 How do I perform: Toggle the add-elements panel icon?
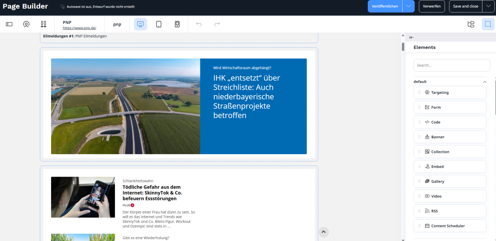(x=488, y=24)
